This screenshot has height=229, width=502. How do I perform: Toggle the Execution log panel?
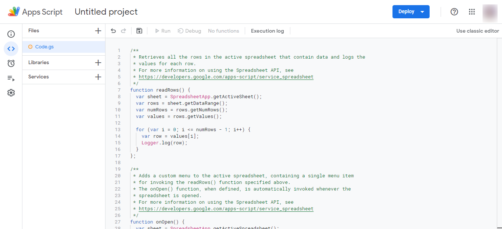[267, 31]
